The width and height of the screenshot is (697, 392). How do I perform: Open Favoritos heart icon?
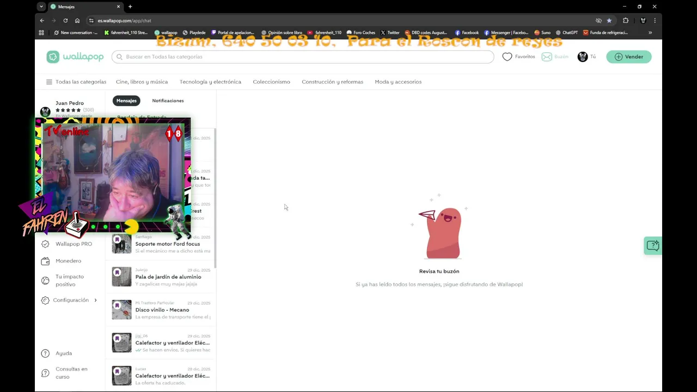[x=507, y=57]
